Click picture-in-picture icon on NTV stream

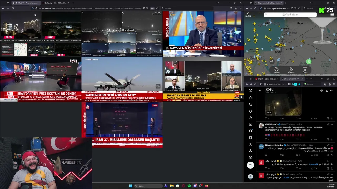click(x=239, y=41)
